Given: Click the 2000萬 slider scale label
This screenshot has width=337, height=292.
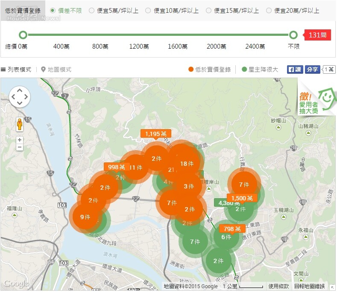Looking at the screenshot, I should [217, 46].
